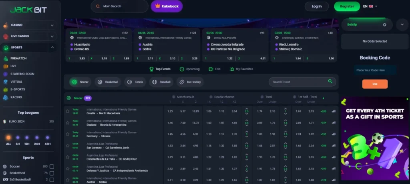Open the Rakeback button
Screen dimensions: 410x184
[167, 6]
